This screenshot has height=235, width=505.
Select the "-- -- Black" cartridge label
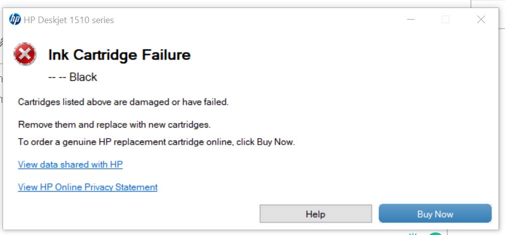pyautogui.click(x=72, y=77)
